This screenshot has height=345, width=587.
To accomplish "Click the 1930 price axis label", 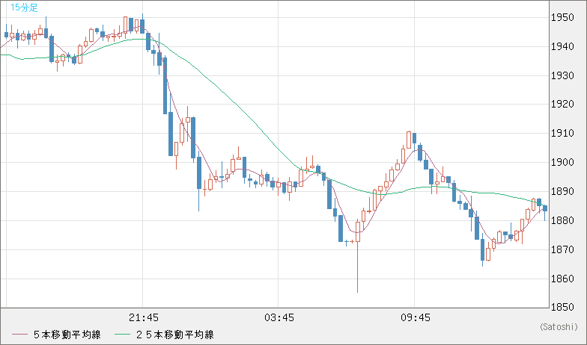I will 562,76.
